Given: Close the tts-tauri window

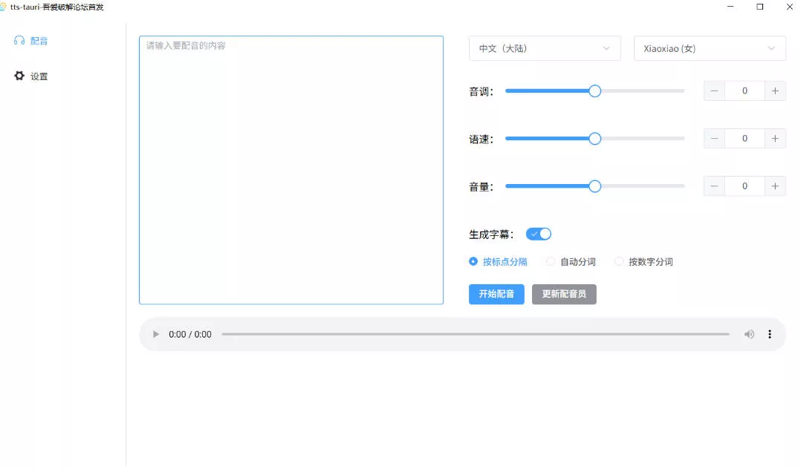Looking at the screenshot, I should (x=789, y=7).
